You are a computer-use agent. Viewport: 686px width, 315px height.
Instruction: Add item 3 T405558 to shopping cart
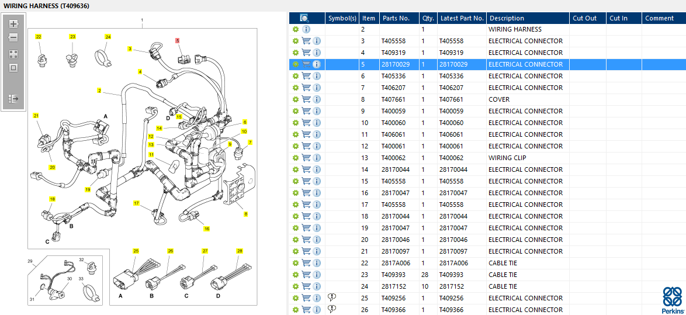[x=306, y=41]
